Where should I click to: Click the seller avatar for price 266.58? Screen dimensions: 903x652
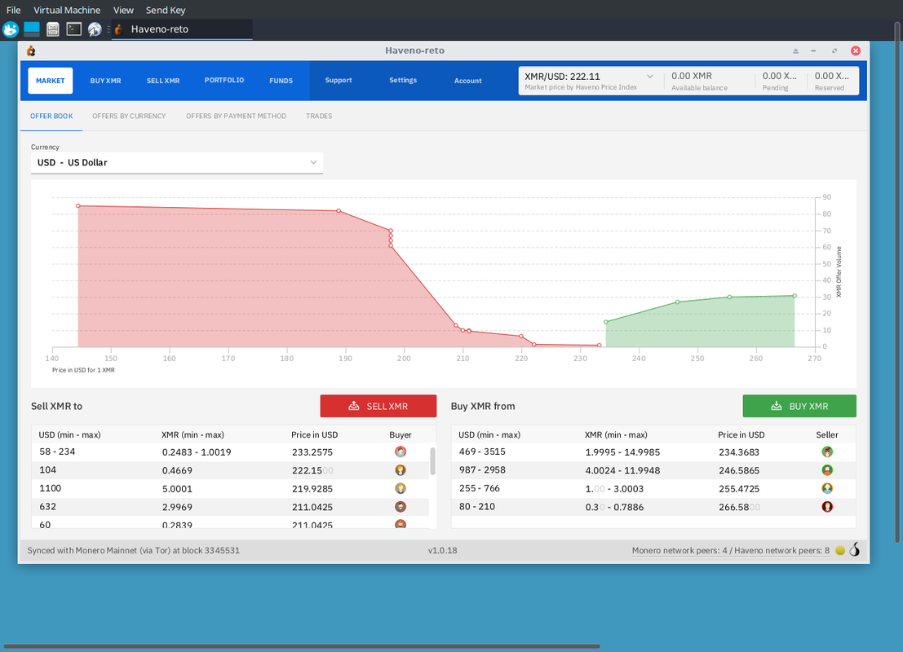[x=827, y=507]
